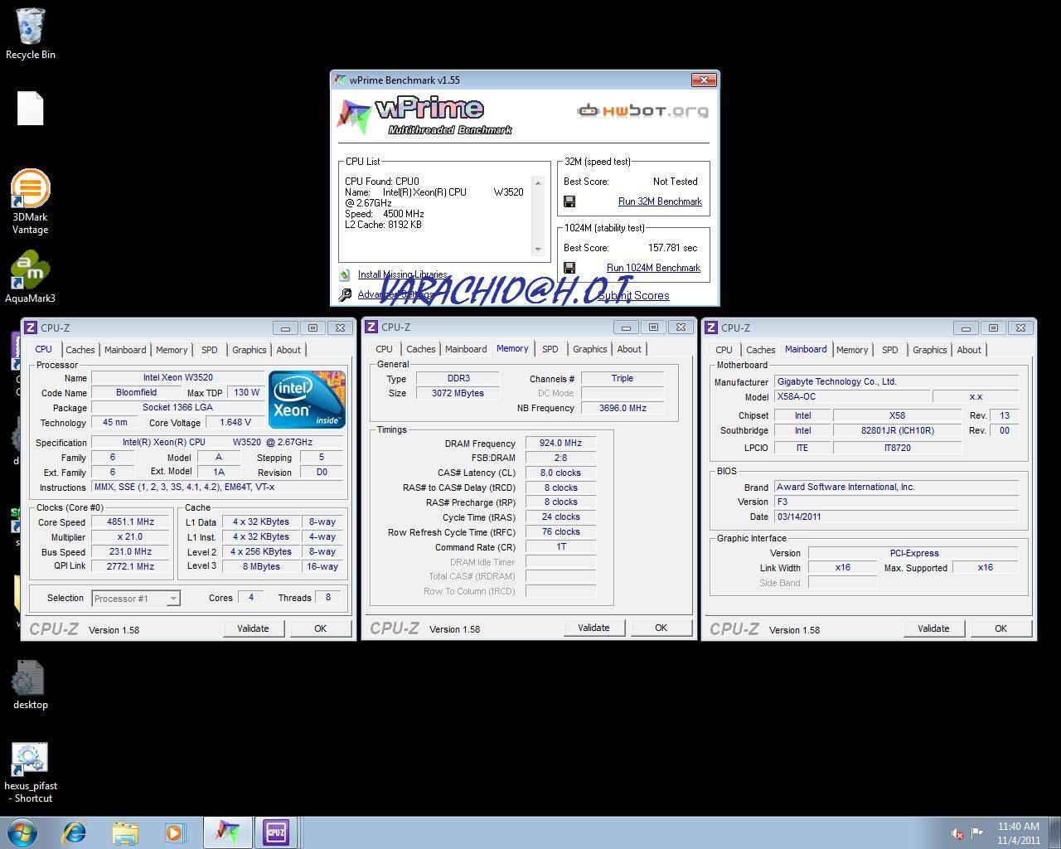Viewport: 1061px width, 849px height.
Task: Open About tab in CPU window
Action: [x=288, y=350]
